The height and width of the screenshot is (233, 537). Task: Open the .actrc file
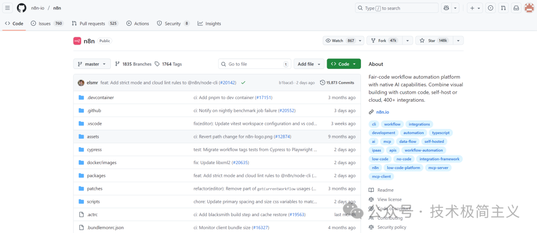point(92,214)
